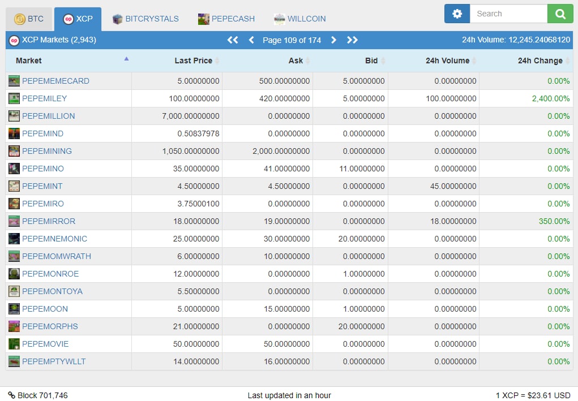Select the XCP tab
This screenshot has height=401, width=578.
78,19
